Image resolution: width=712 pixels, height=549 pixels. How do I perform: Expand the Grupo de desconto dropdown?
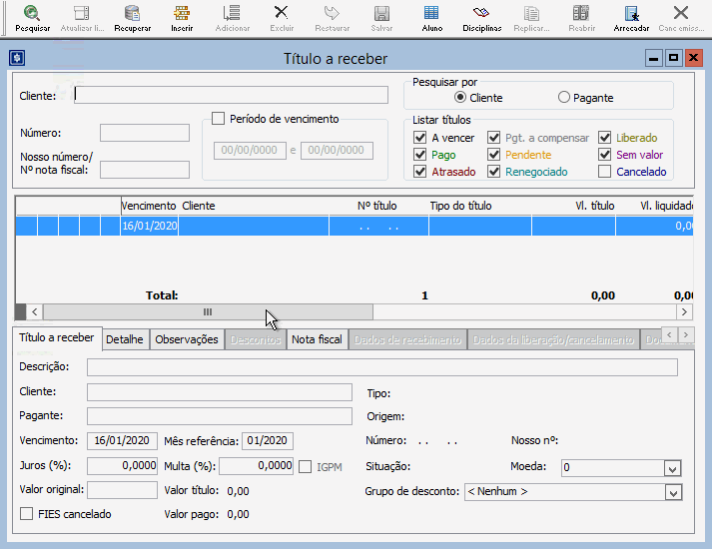[x=672, y=492]
